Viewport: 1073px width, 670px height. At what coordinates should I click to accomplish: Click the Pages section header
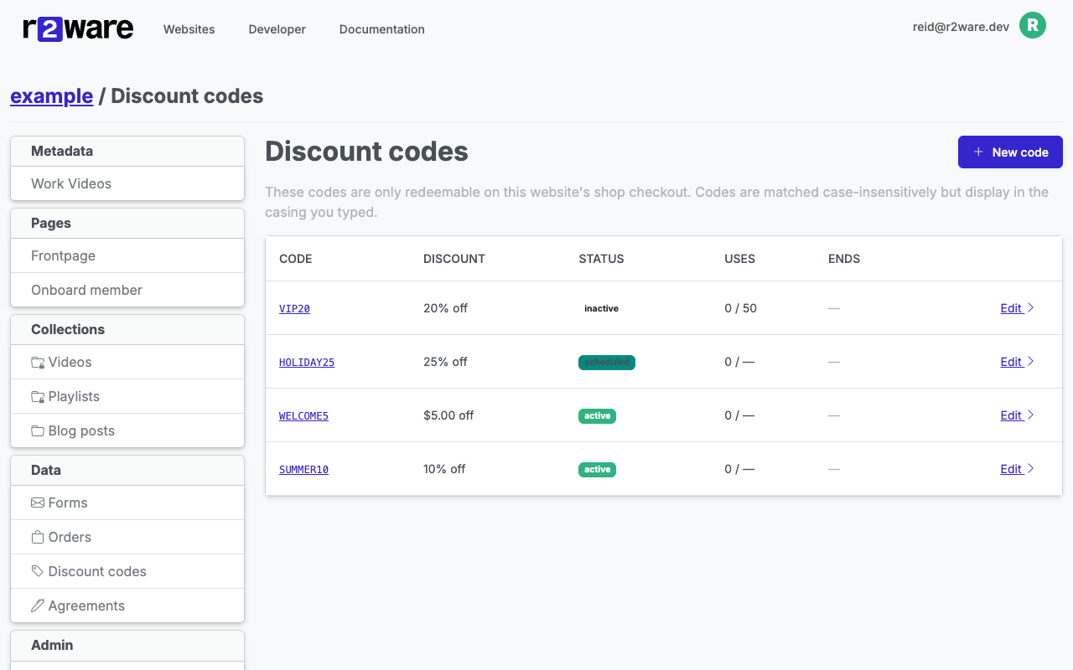click(x=127, y=224)
